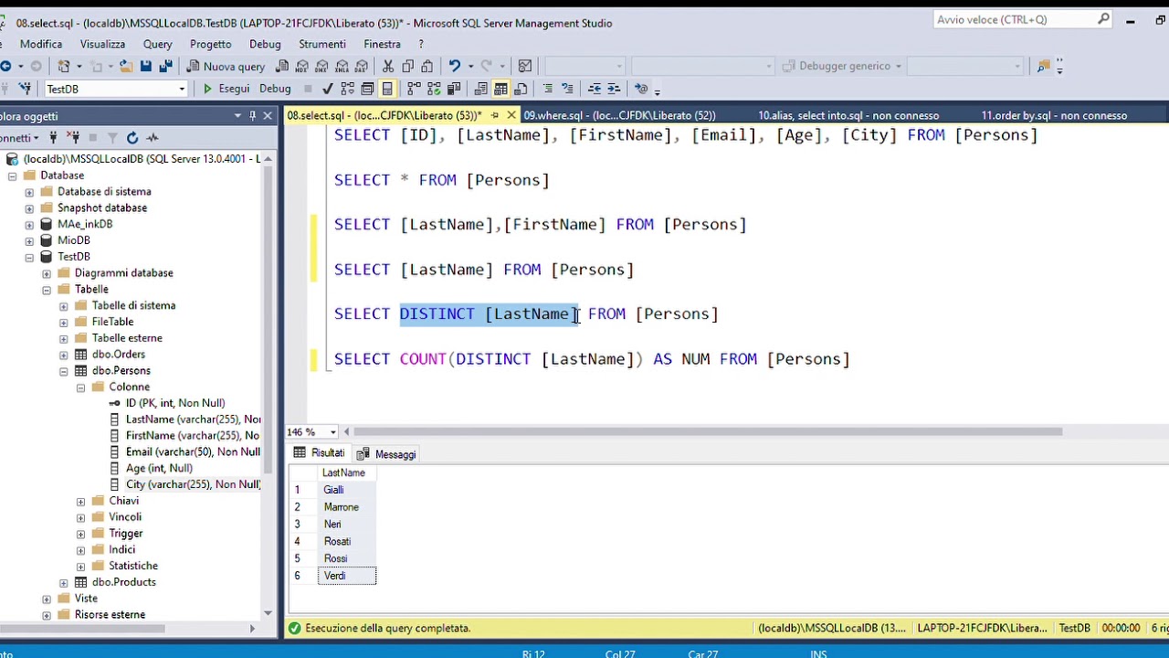The height and width of the screenshot is (658, 1169).
Task: Click the Comment selected lines icon
Action: (x=548, y=89)
